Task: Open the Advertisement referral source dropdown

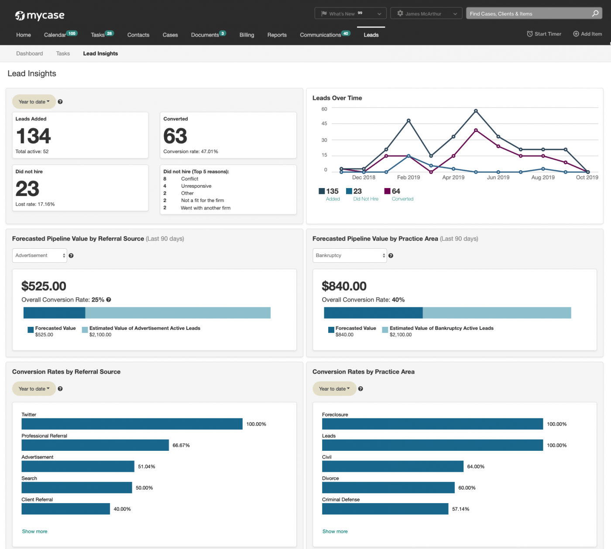Action: click(x=39, y=255)
